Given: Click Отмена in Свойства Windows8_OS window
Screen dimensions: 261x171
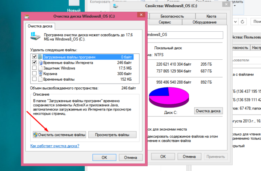Looking at the screenshot, I should (x=189, y=156).
